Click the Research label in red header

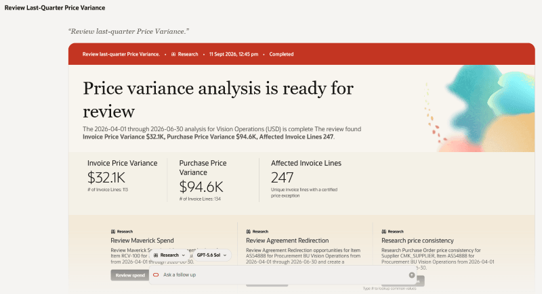tap(188, 55)
